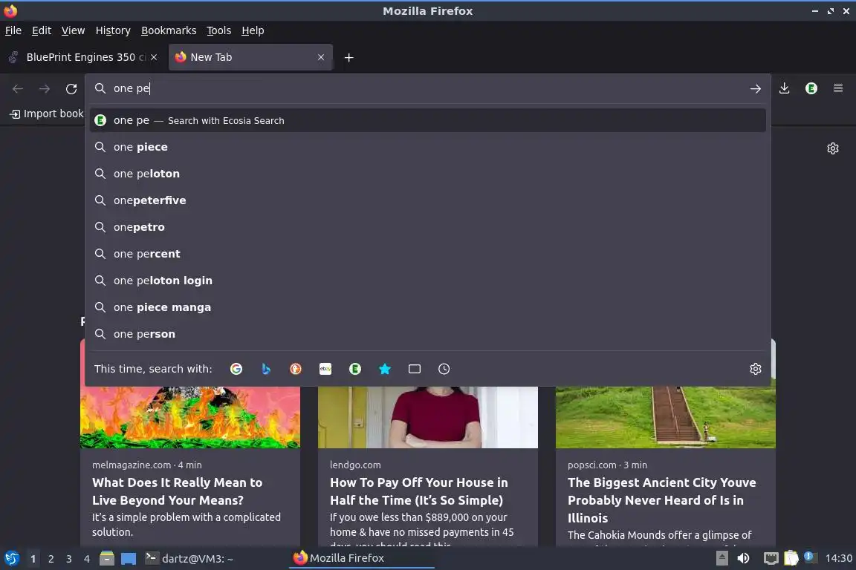
Task: Choose the 'one peloton login' suggestion
Action: 427,281
